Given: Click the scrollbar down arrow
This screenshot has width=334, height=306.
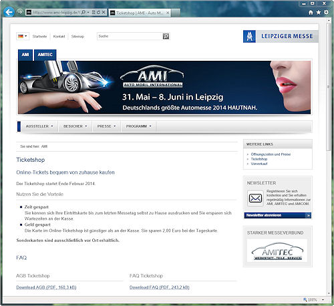Looking at the screenshot, I should 329,293.
